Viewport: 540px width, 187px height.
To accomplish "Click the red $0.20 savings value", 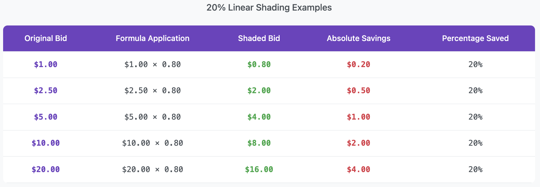I will coord(359,64).
